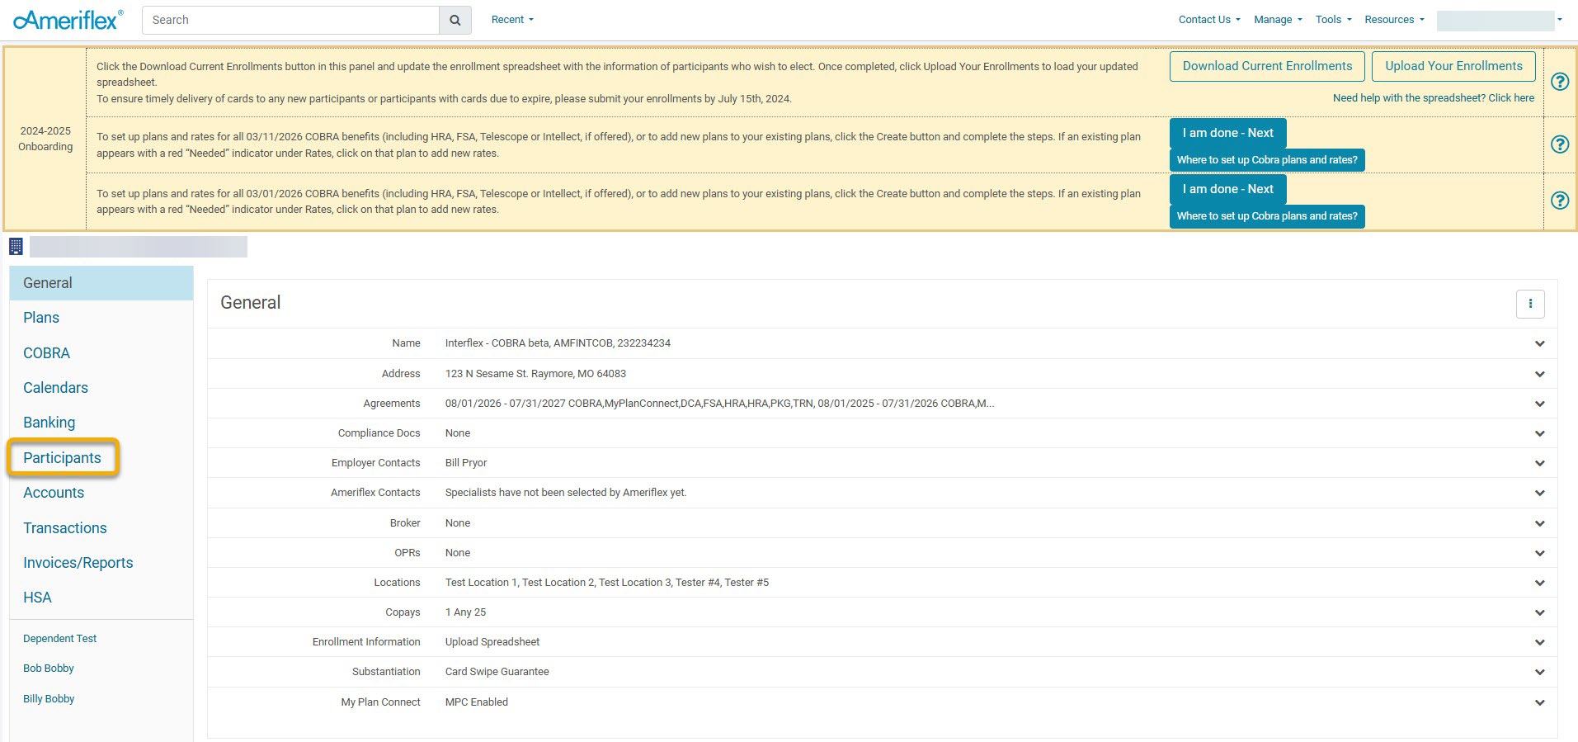
Task: Open help icon for enrollment spreadsheet row
Action: tap(1559, 82)
